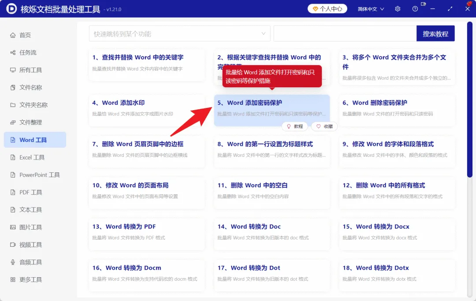Select 文件整理 in the sidebar

click(x=35, y=123)
